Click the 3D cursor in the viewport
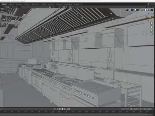This screenshot has height=116, width=155. tap(64, 97)
